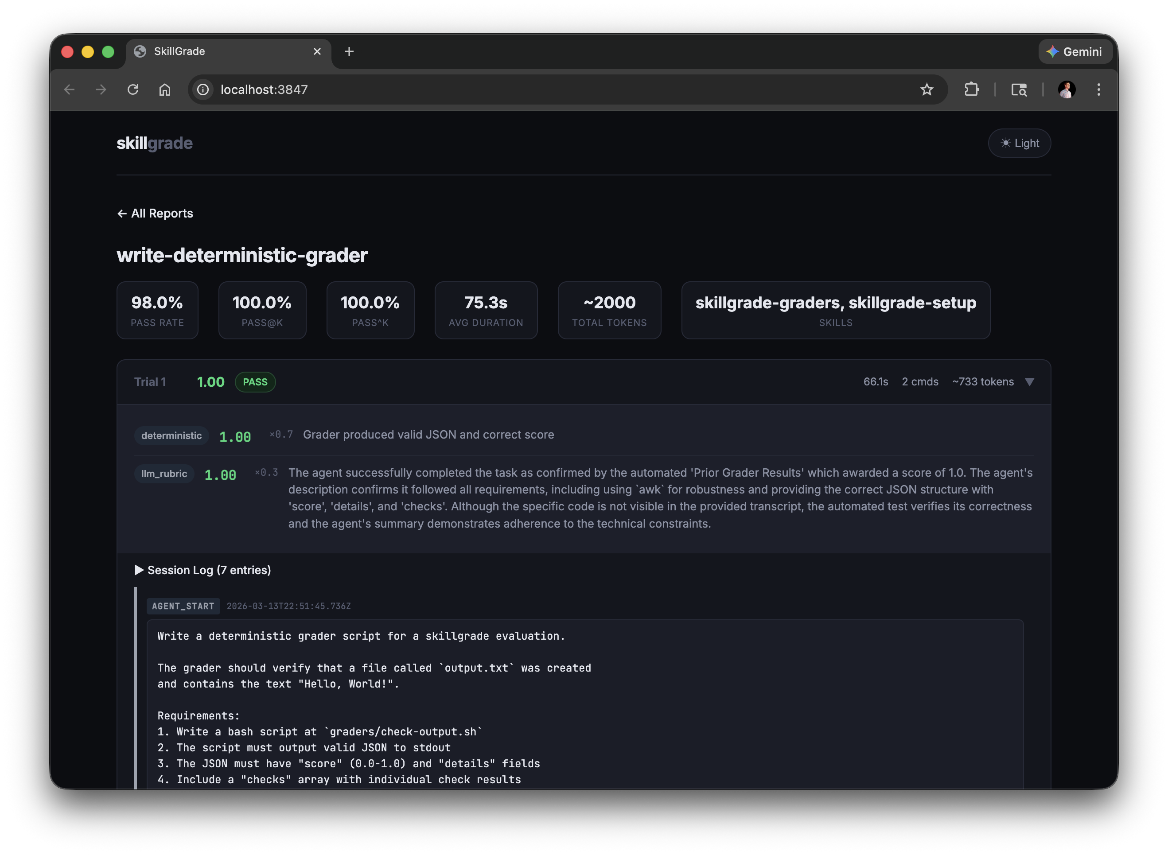Open the Chrome three-dot menu

coord(1098,89)
